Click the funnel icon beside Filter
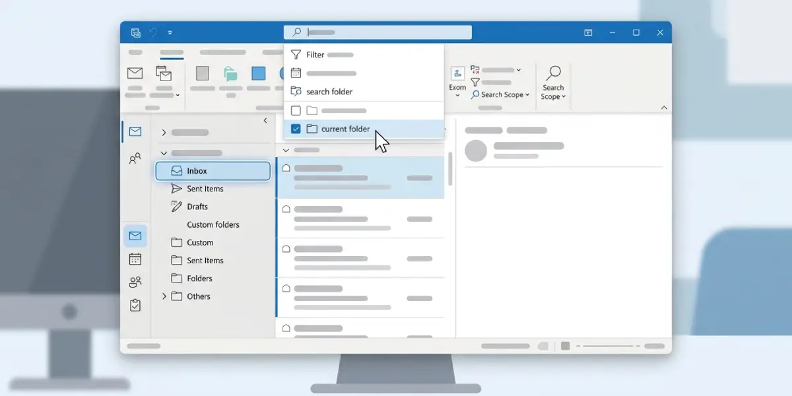Image resolution: width=792 pixels, height=396 pixels. pyautogui.click(x=296, y=55)
